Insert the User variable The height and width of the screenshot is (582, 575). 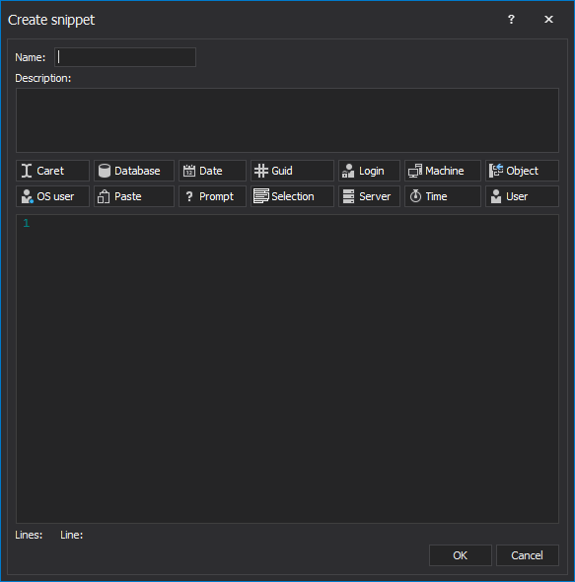[x=522, y=196]
